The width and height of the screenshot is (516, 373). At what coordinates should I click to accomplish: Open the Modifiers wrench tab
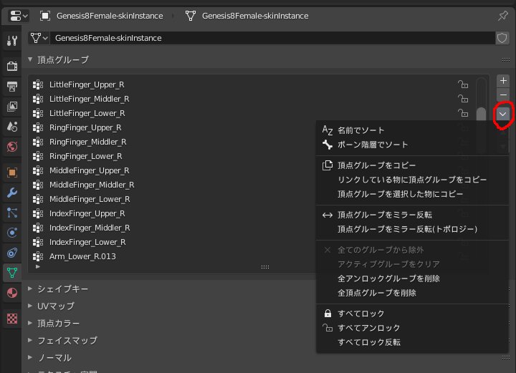[12, 193]
